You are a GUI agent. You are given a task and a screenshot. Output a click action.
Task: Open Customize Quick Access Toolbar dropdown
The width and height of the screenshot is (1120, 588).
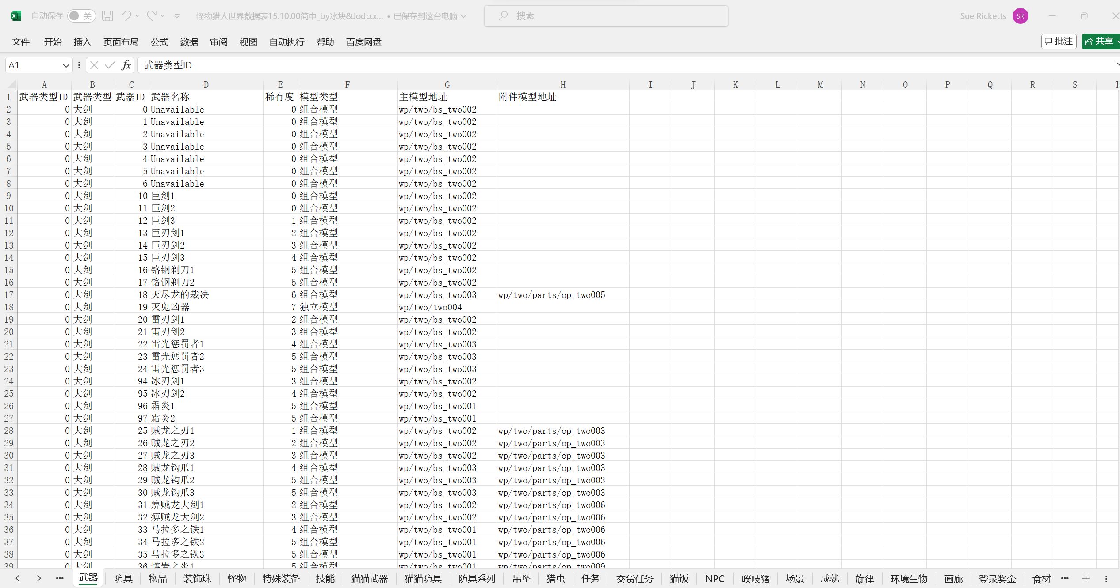pos(177,16)
